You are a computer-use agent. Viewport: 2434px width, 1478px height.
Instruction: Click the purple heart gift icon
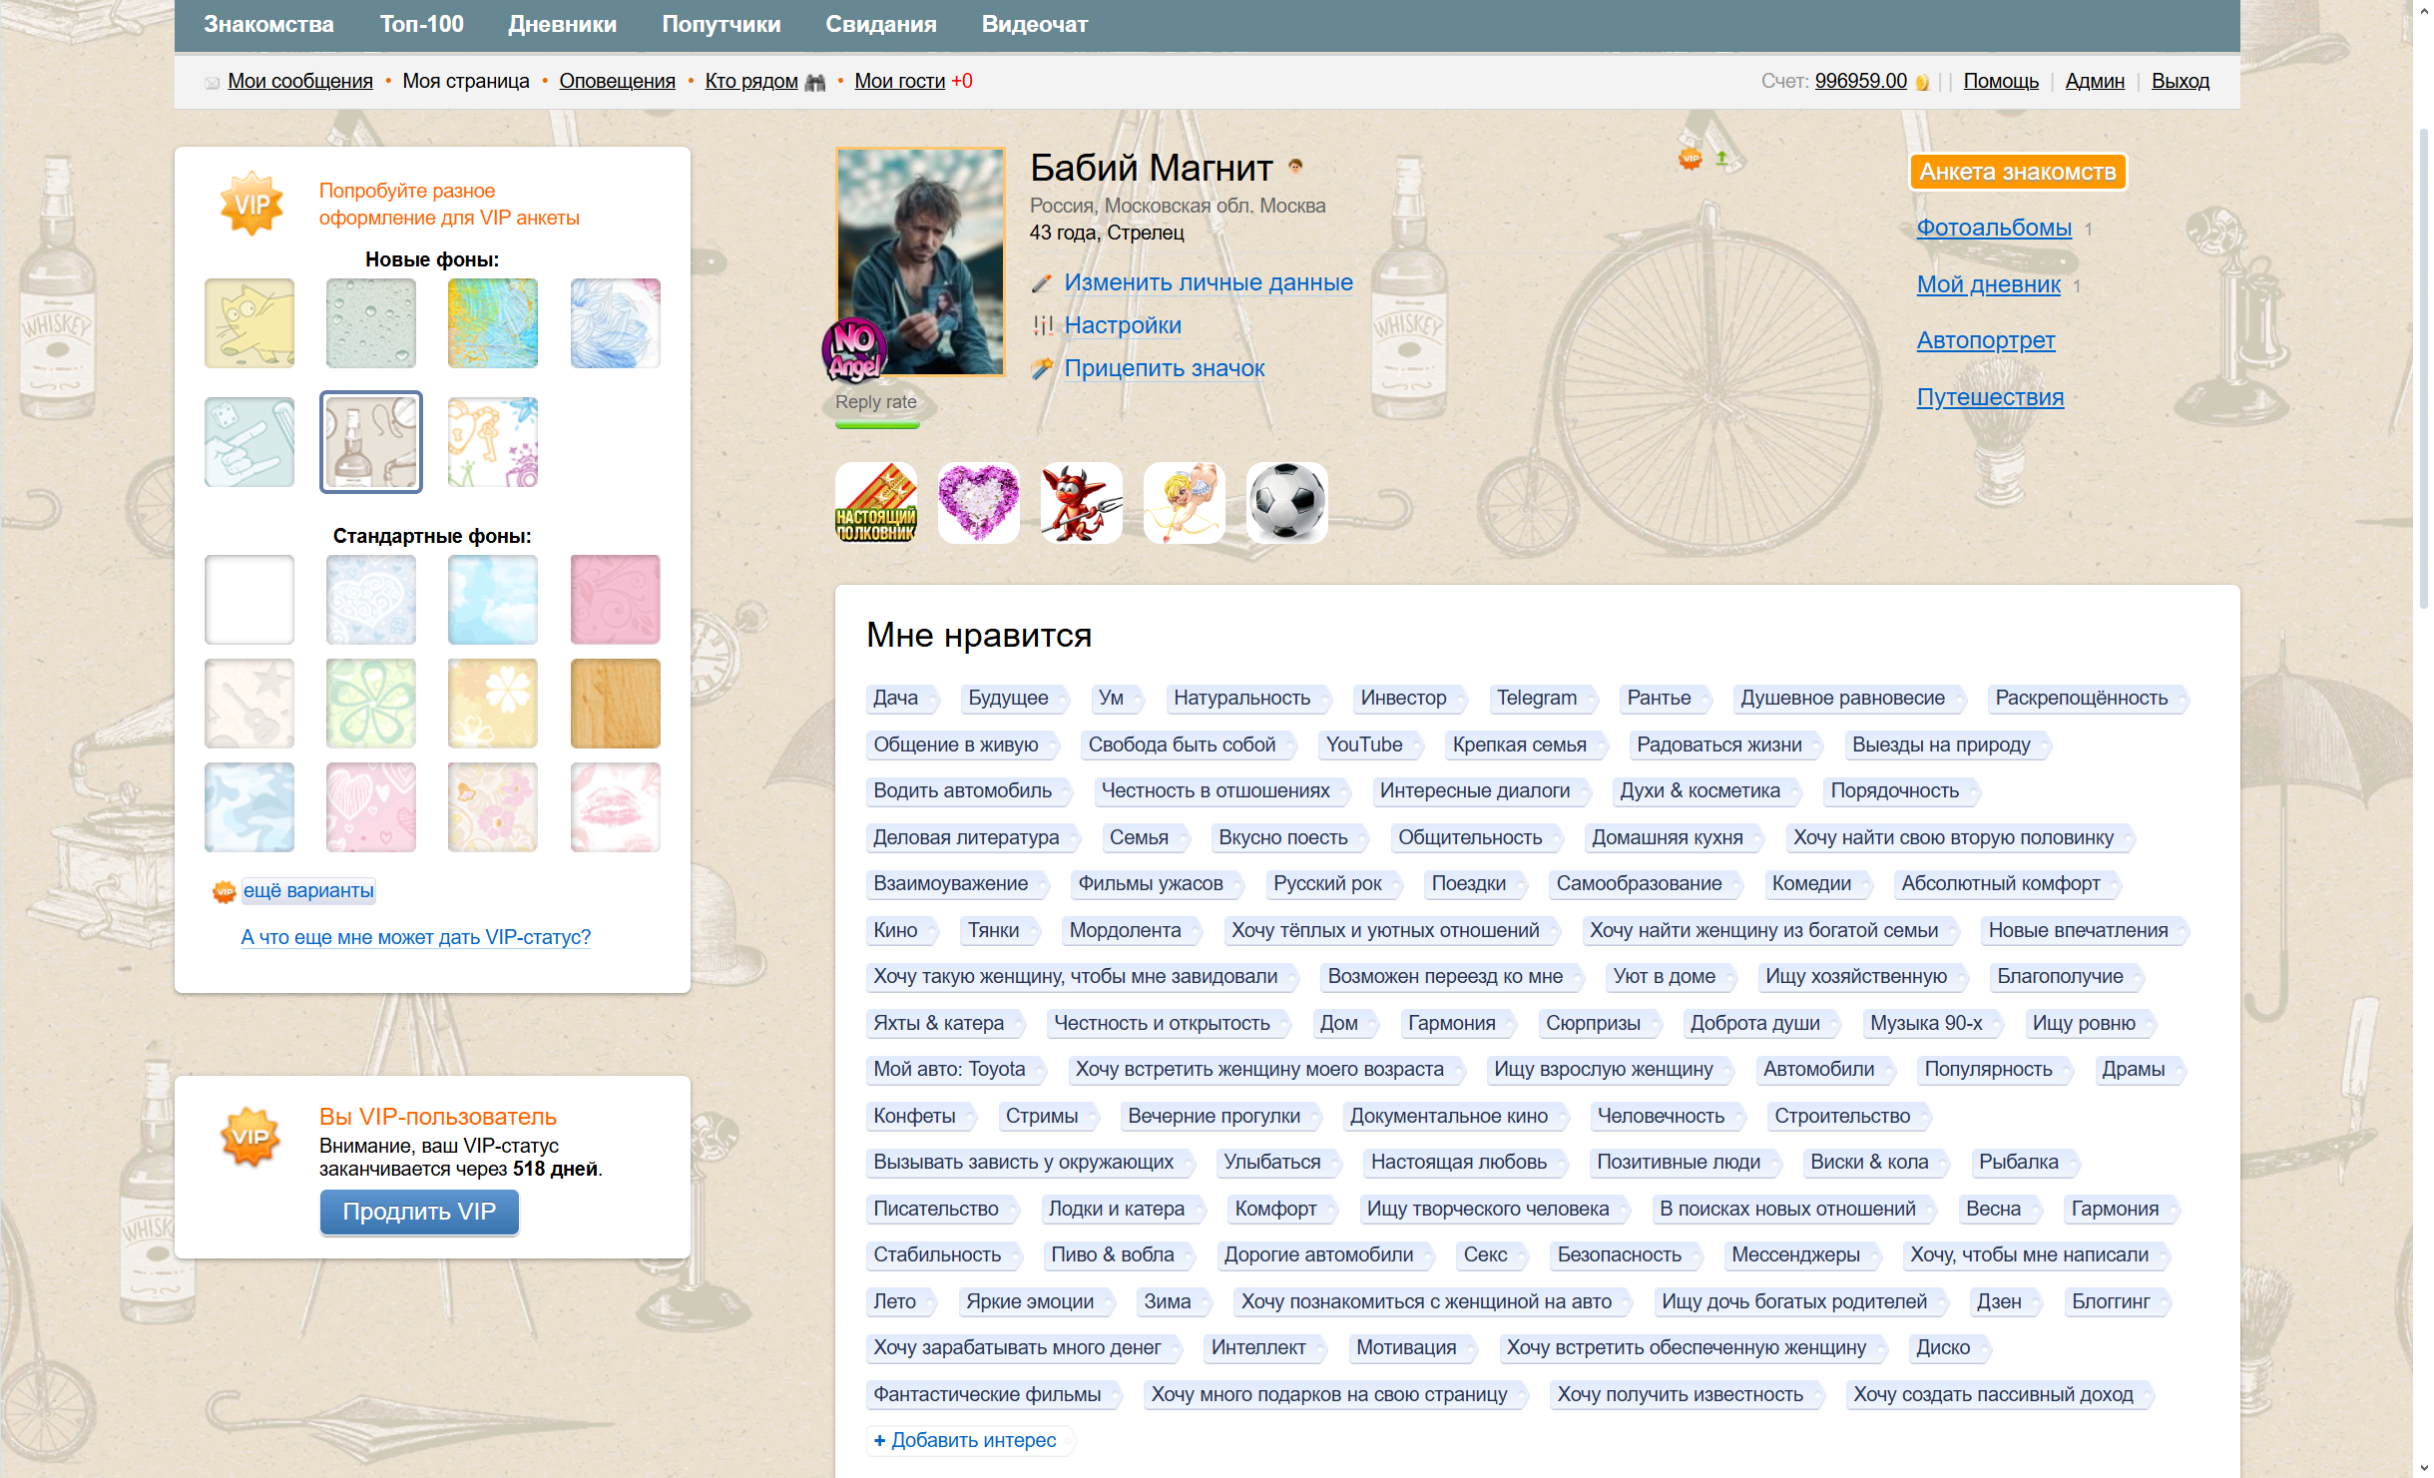pos(978,503)
